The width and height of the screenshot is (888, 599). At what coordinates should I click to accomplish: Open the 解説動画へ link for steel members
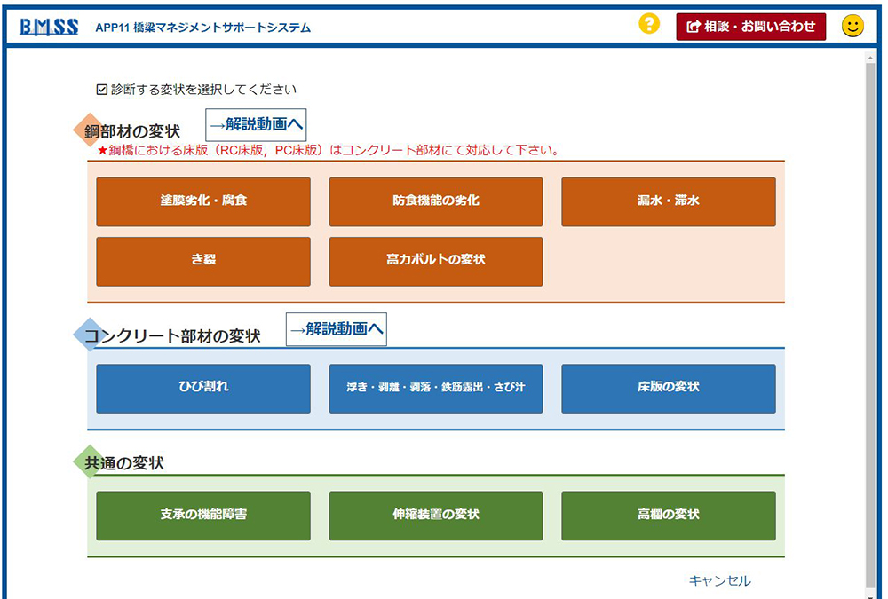(256, 122)
